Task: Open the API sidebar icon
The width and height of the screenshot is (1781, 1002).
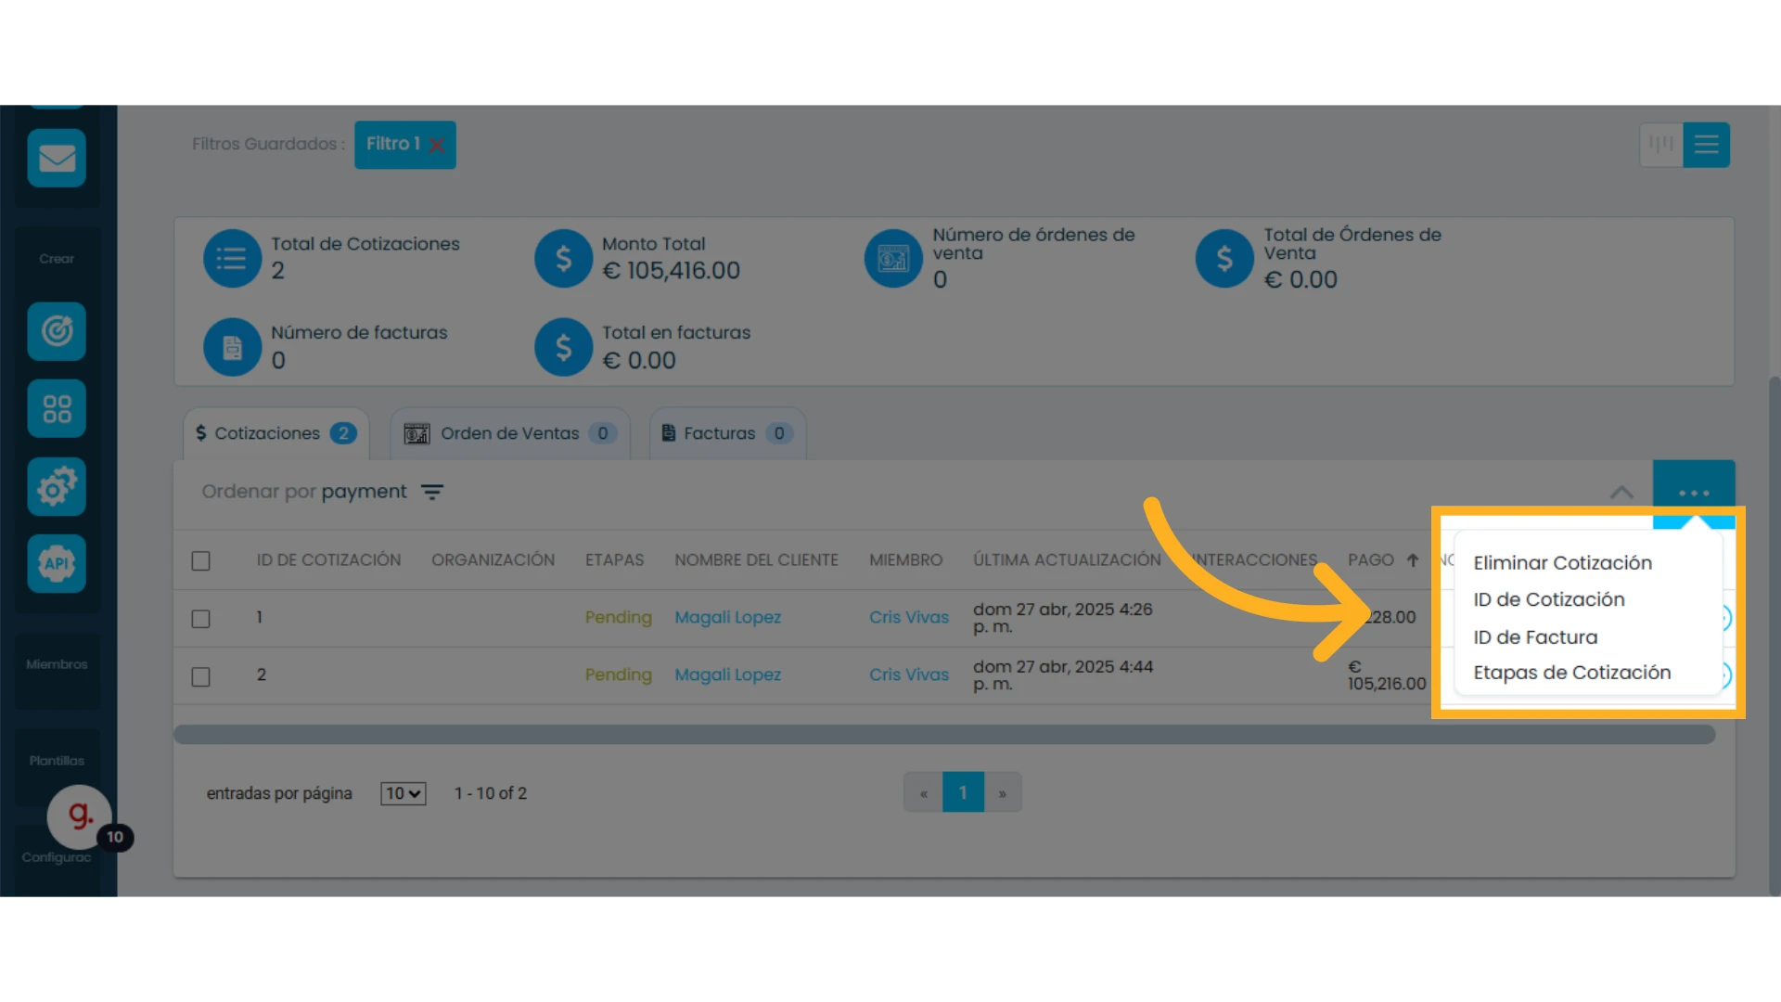Action: click(x=57, y=563)
